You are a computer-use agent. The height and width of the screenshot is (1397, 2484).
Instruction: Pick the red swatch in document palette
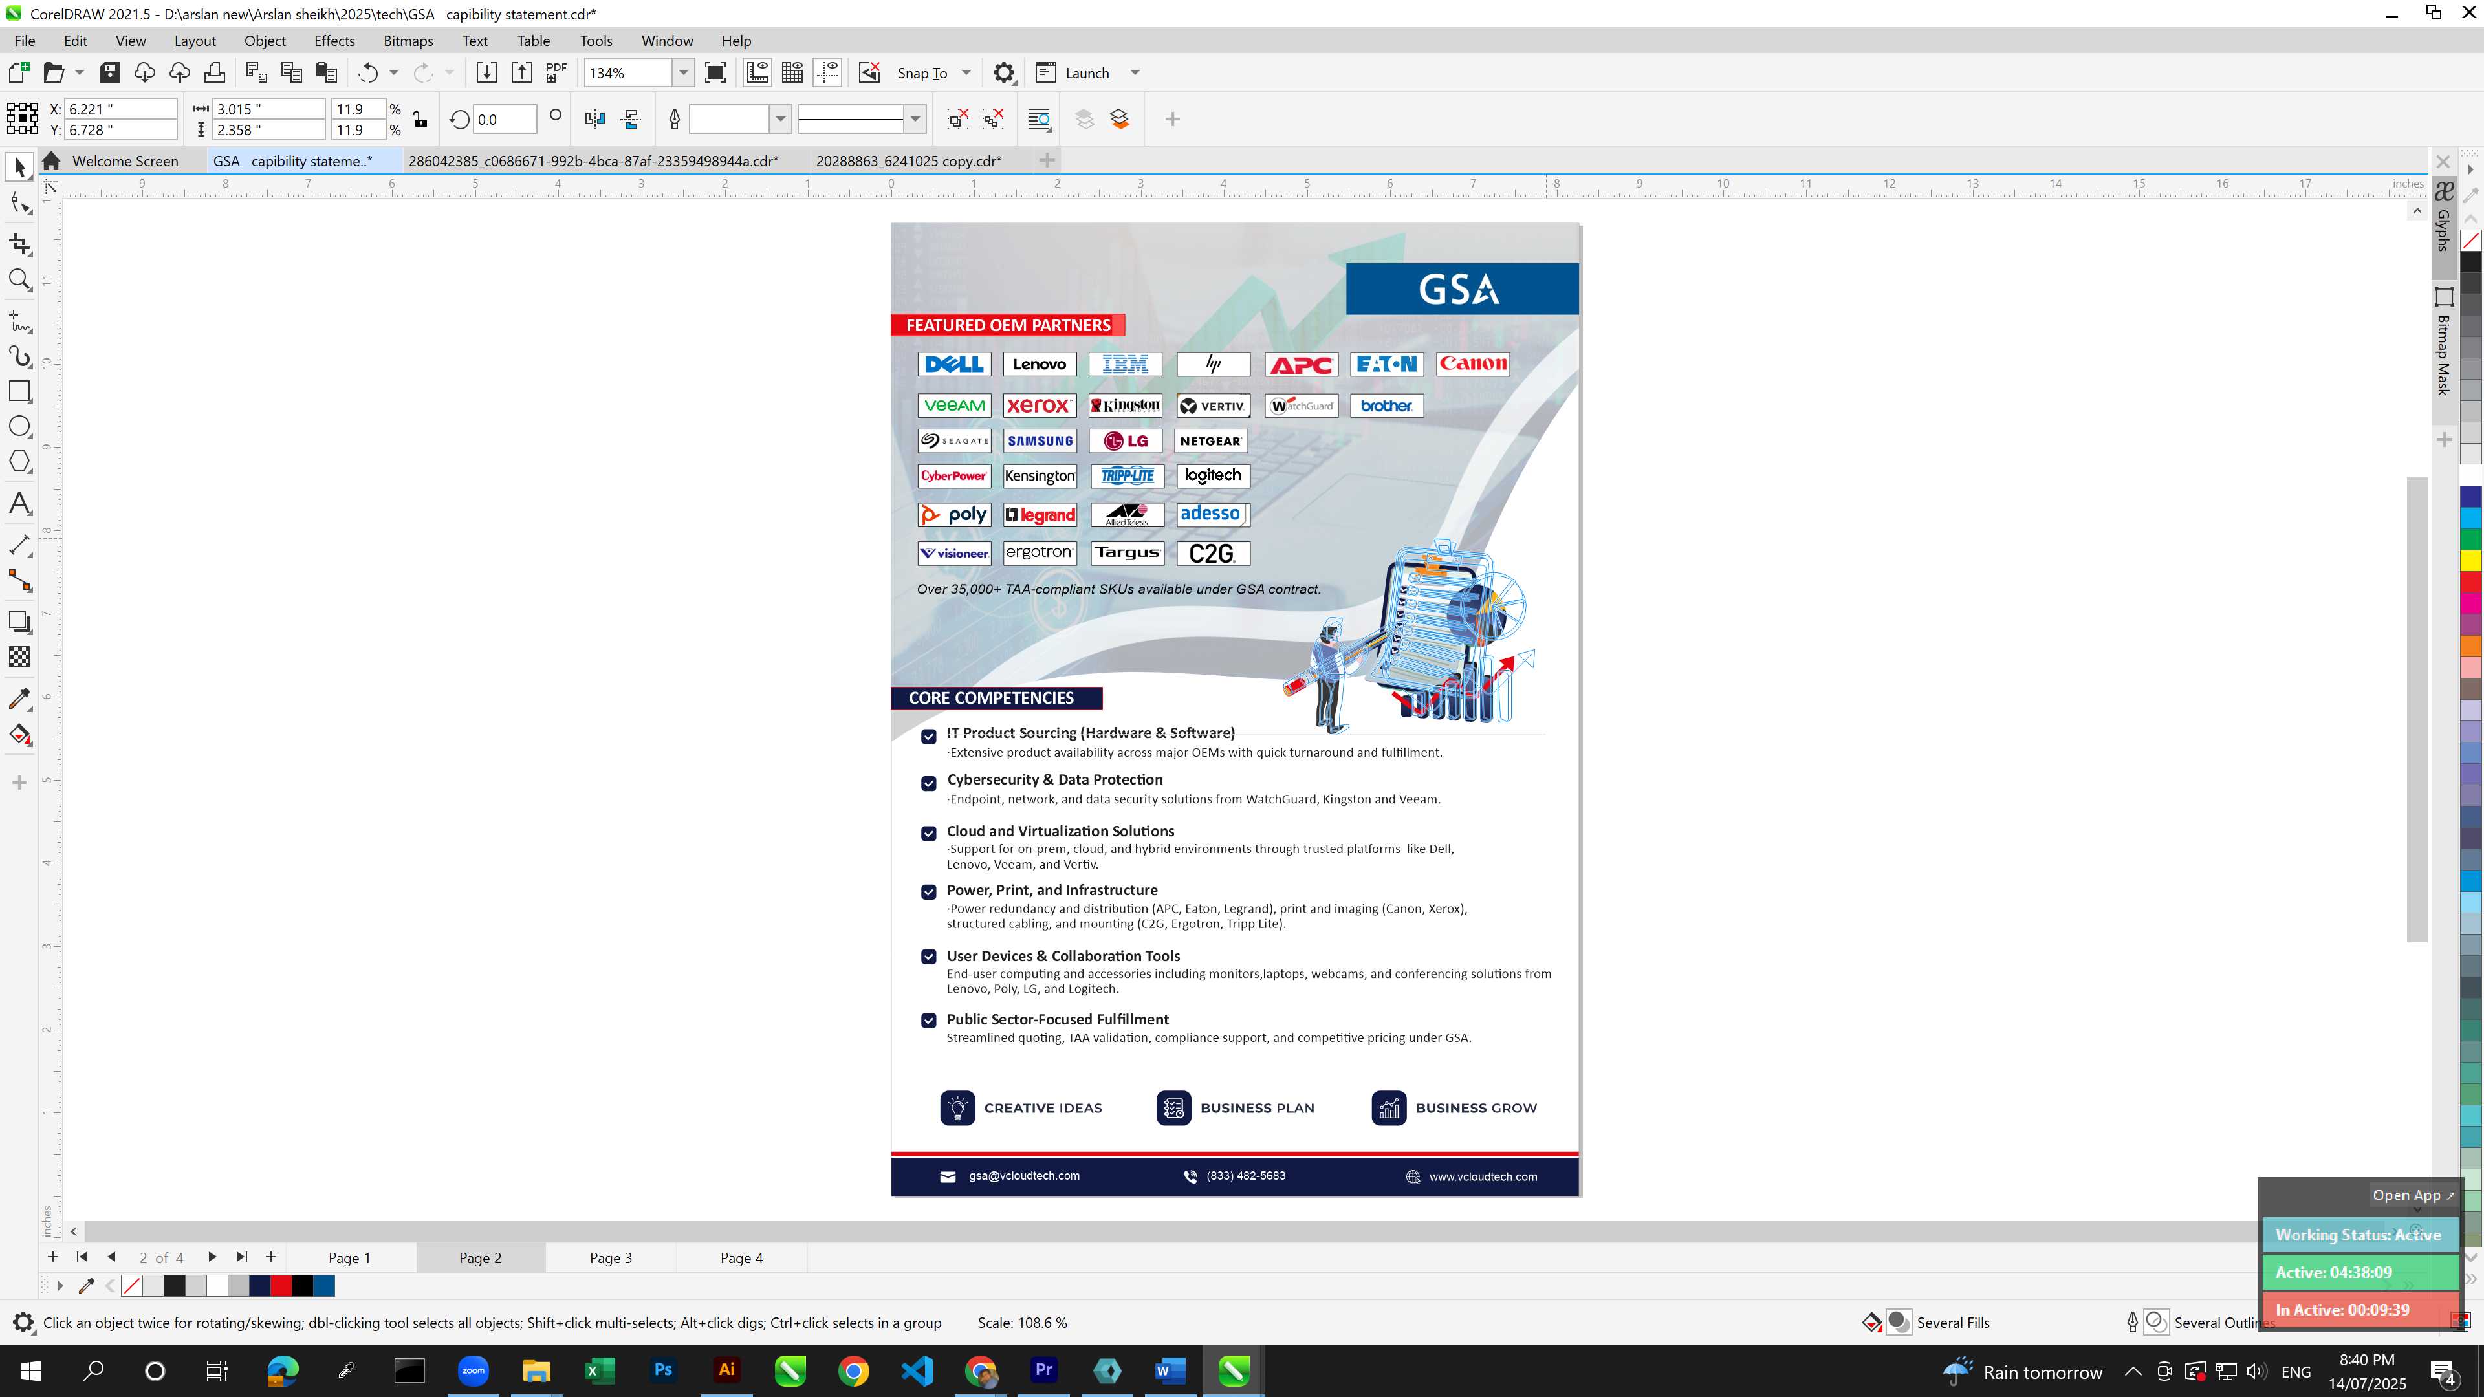click(281, 1285)
